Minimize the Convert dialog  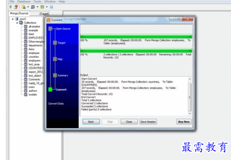click(x=173, y=19)
